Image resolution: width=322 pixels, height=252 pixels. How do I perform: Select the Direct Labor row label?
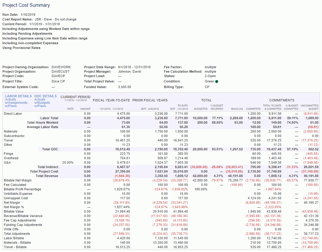point(13,114)
